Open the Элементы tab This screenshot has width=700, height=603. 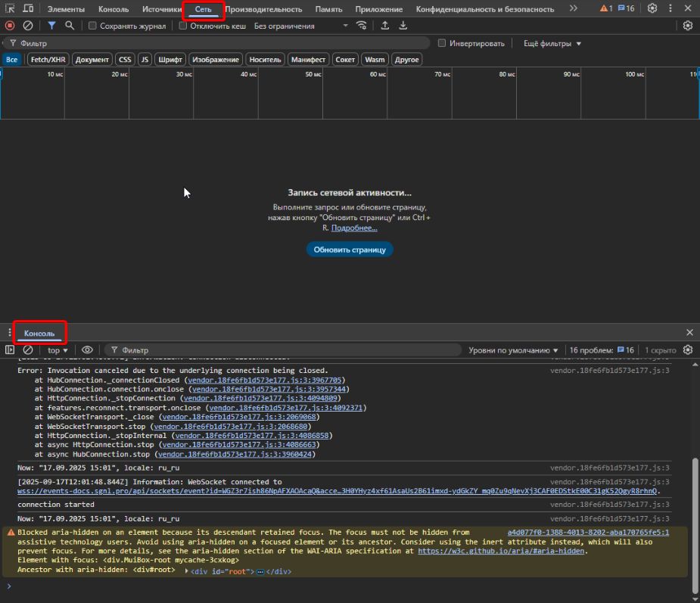[66, 9]
